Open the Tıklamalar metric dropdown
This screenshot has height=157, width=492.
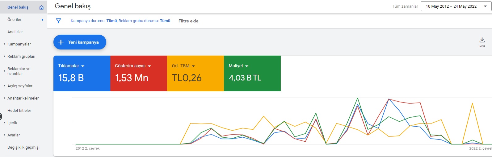(x=83, y=66)
